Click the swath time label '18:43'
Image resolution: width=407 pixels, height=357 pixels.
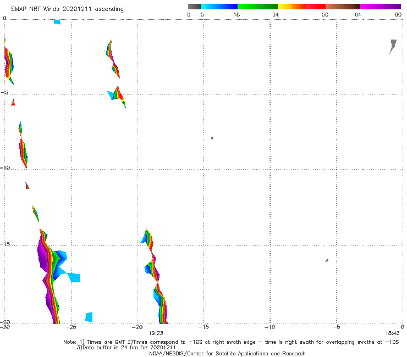tap(392, 333)
